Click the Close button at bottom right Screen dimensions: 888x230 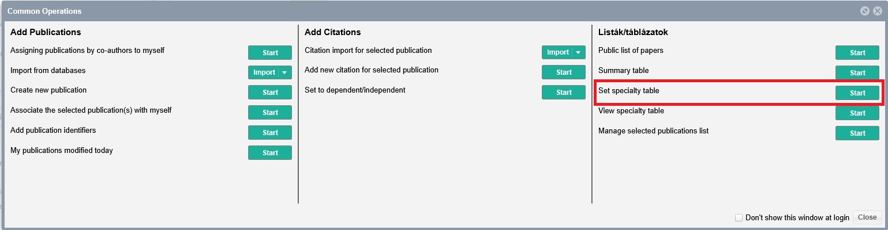pos(867,217)
